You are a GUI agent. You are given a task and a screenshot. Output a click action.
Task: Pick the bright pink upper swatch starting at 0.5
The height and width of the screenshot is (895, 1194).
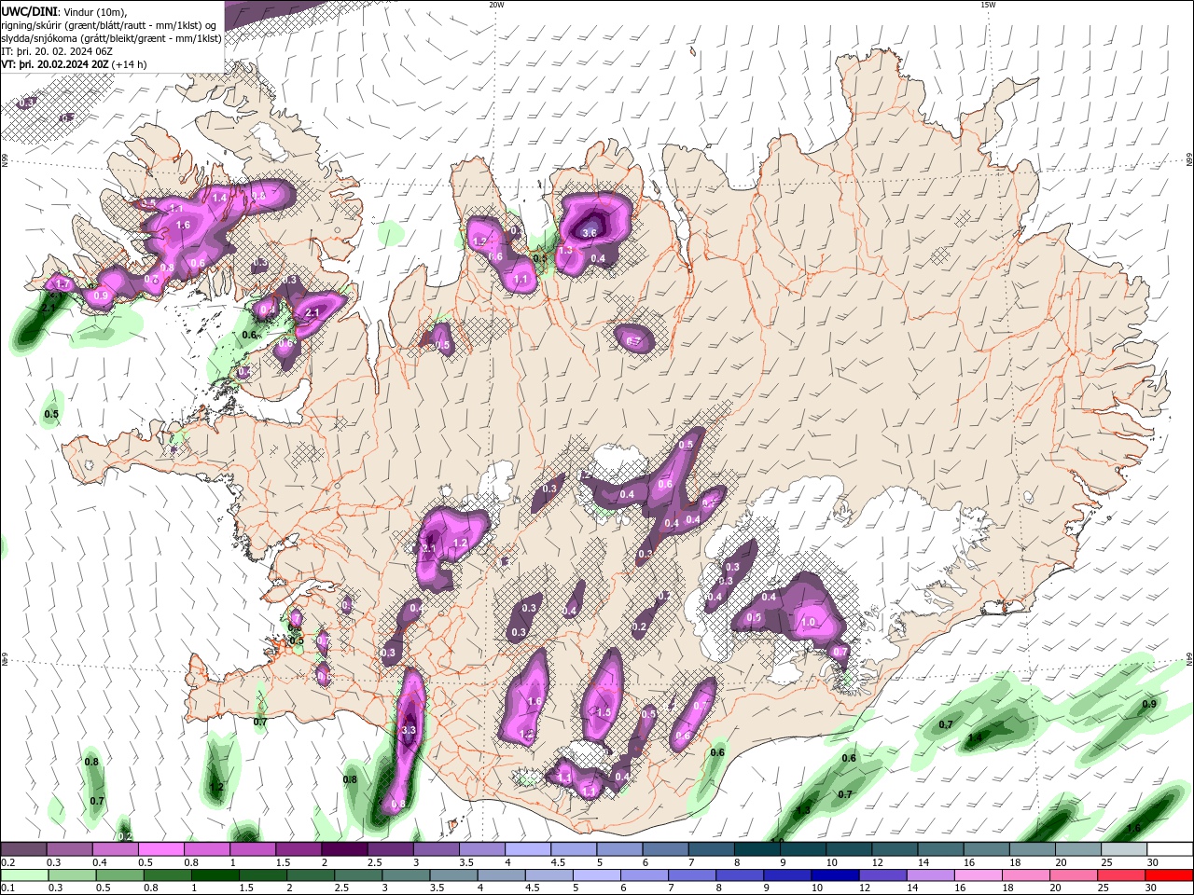click(x=160, y=849)
